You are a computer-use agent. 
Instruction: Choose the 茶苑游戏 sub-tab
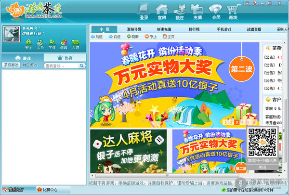(x=11, y=65)
